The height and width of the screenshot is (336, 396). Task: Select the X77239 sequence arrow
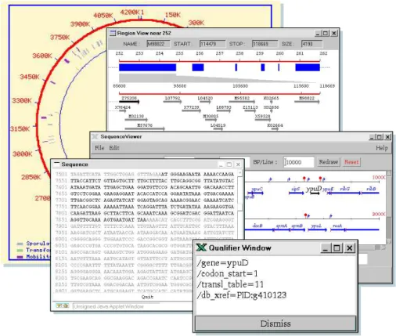(x=192, y=110)
